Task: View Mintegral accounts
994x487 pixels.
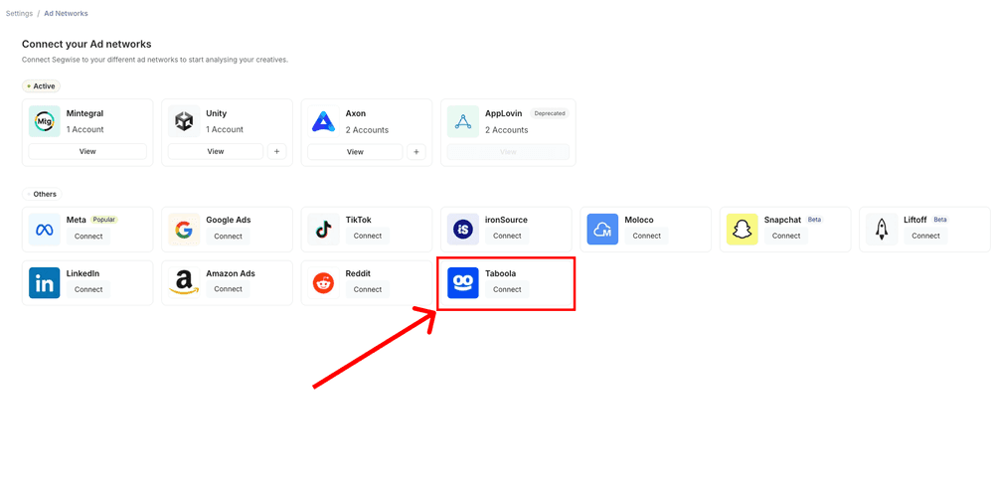Action: click(x=87, y=151)
